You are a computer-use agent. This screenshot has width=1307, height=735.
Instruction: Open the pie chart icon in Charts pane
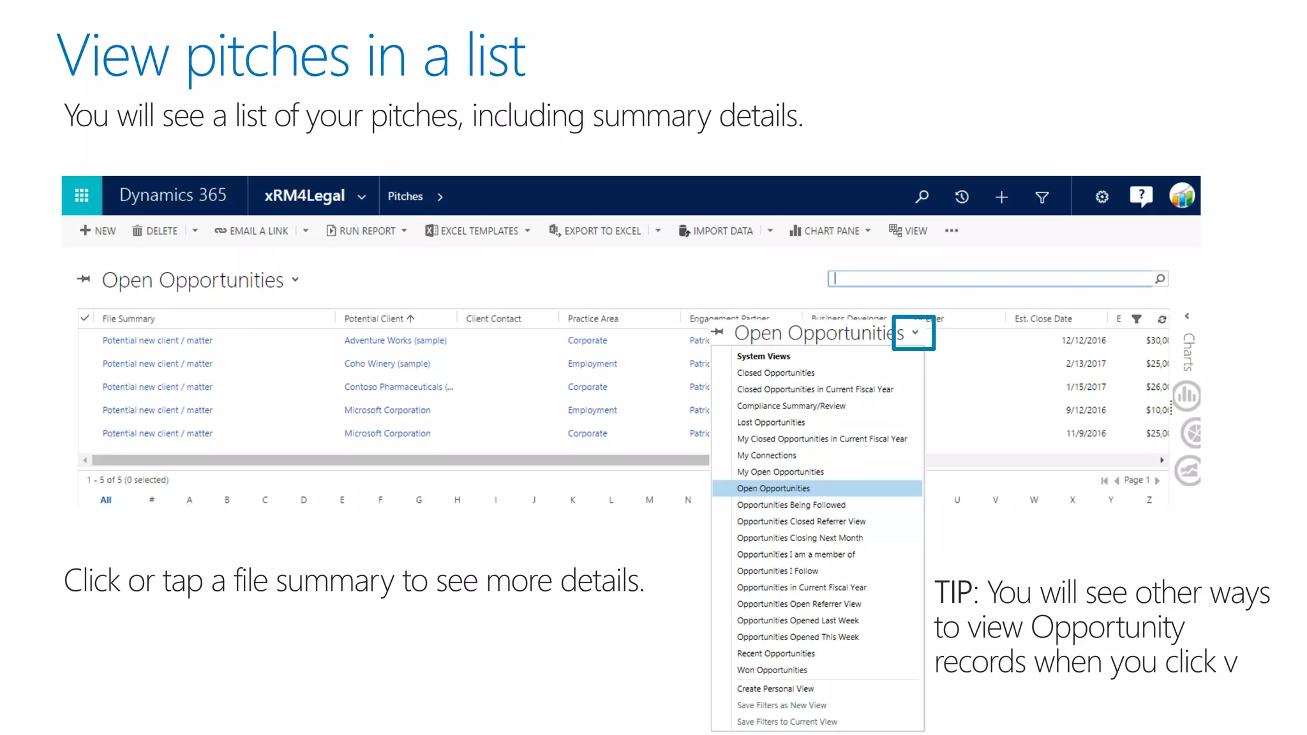tap(1191, 434)
